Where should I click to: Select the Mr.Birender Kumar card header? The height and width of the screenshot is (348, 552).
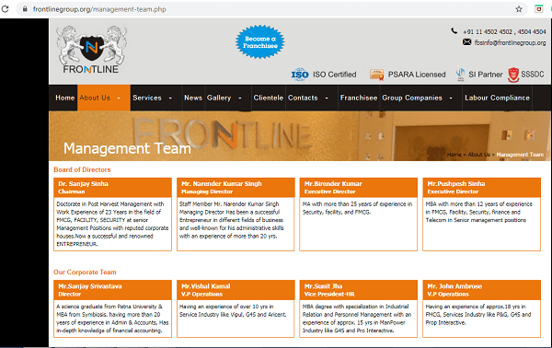(x=359, y=188)
